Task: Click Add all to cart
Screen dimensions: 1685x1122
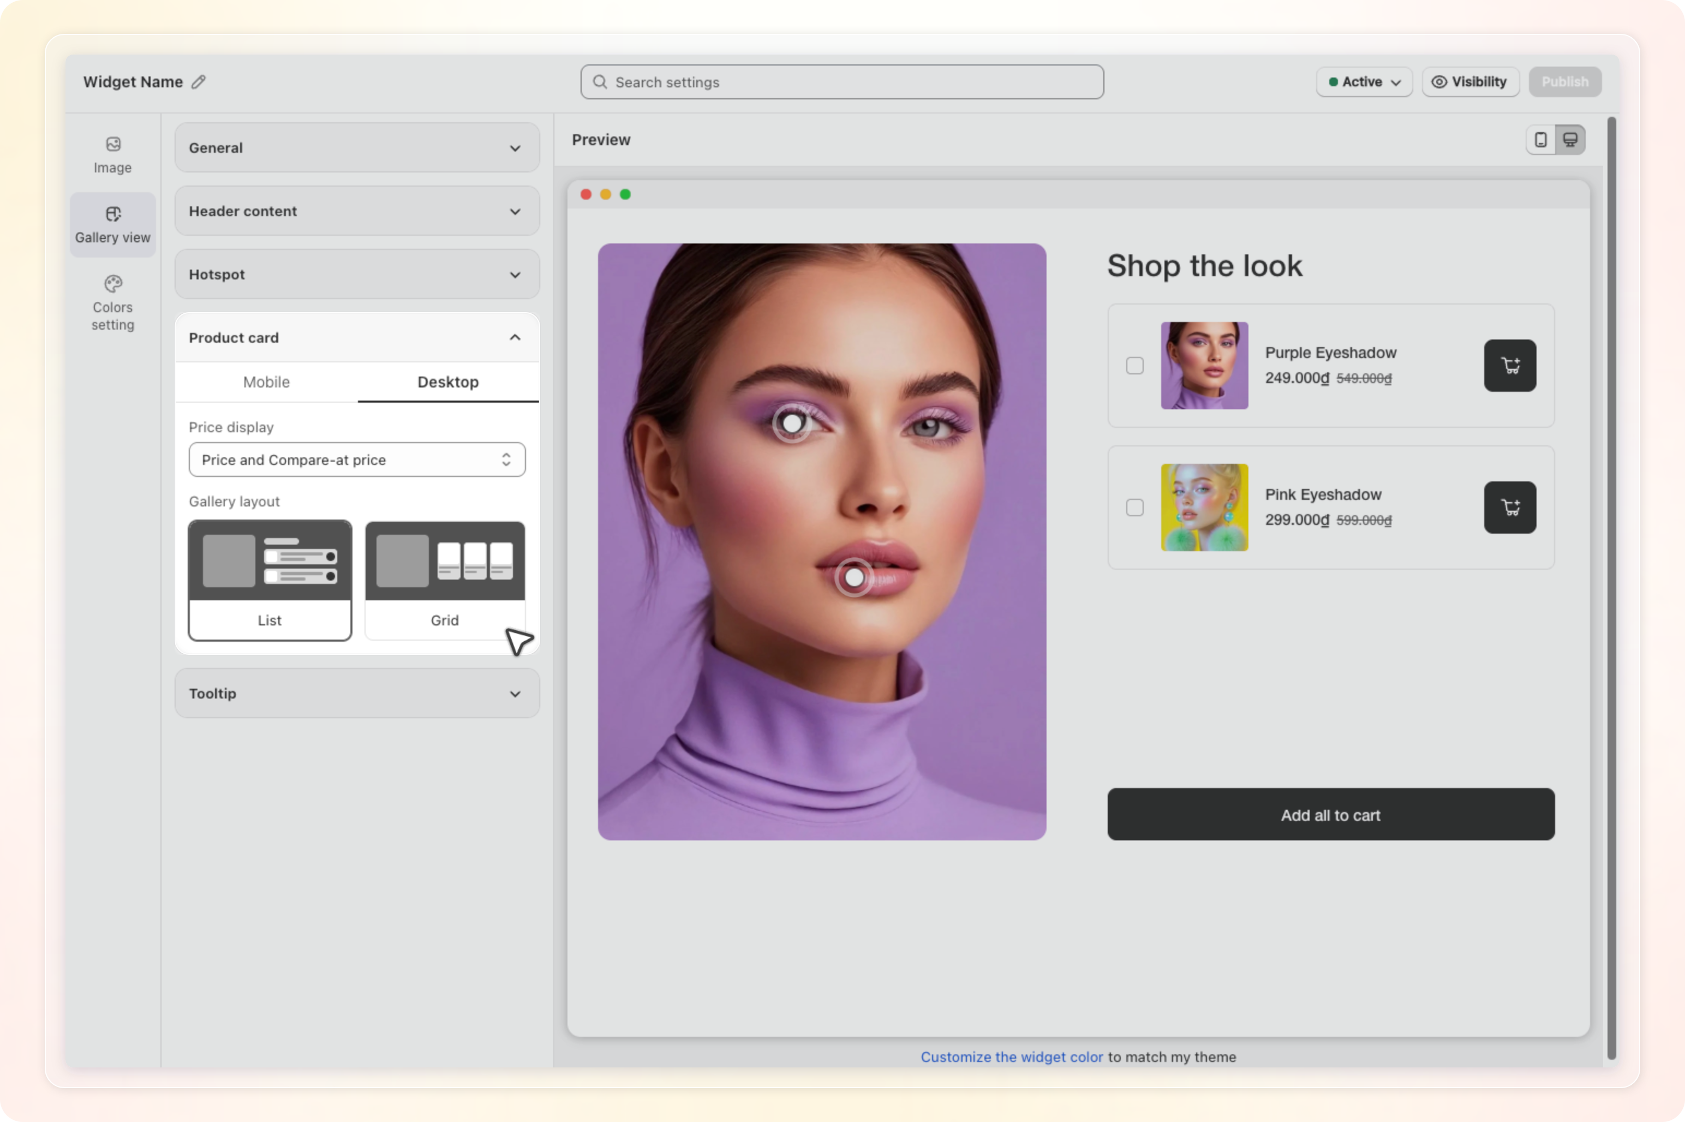Action: (1331, 814)
